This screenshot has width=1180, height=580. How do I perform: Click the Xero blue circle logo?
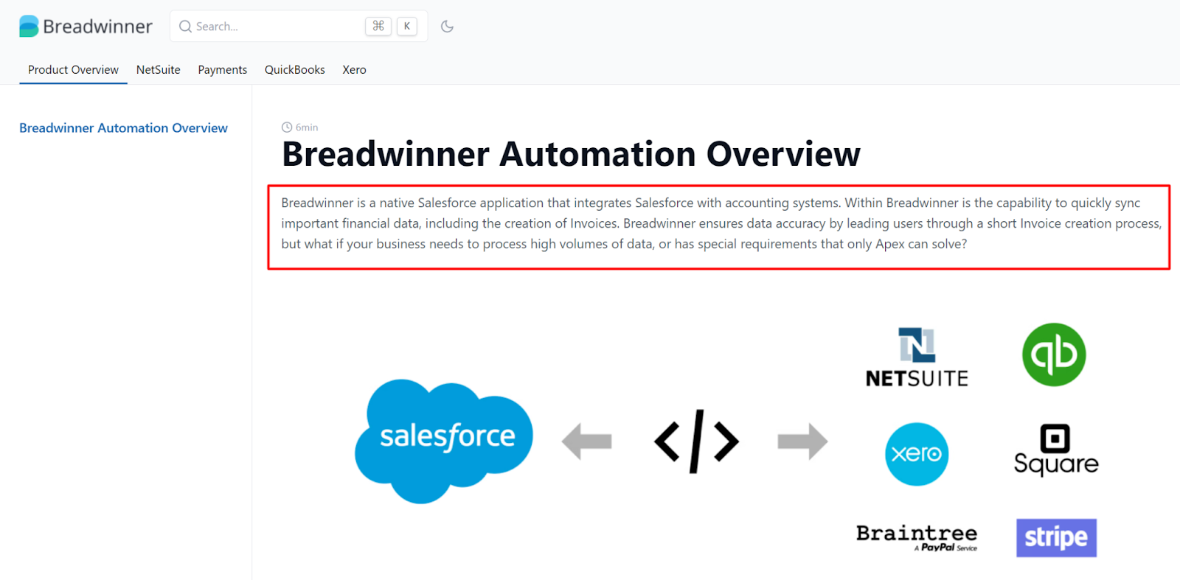(917, 454)
